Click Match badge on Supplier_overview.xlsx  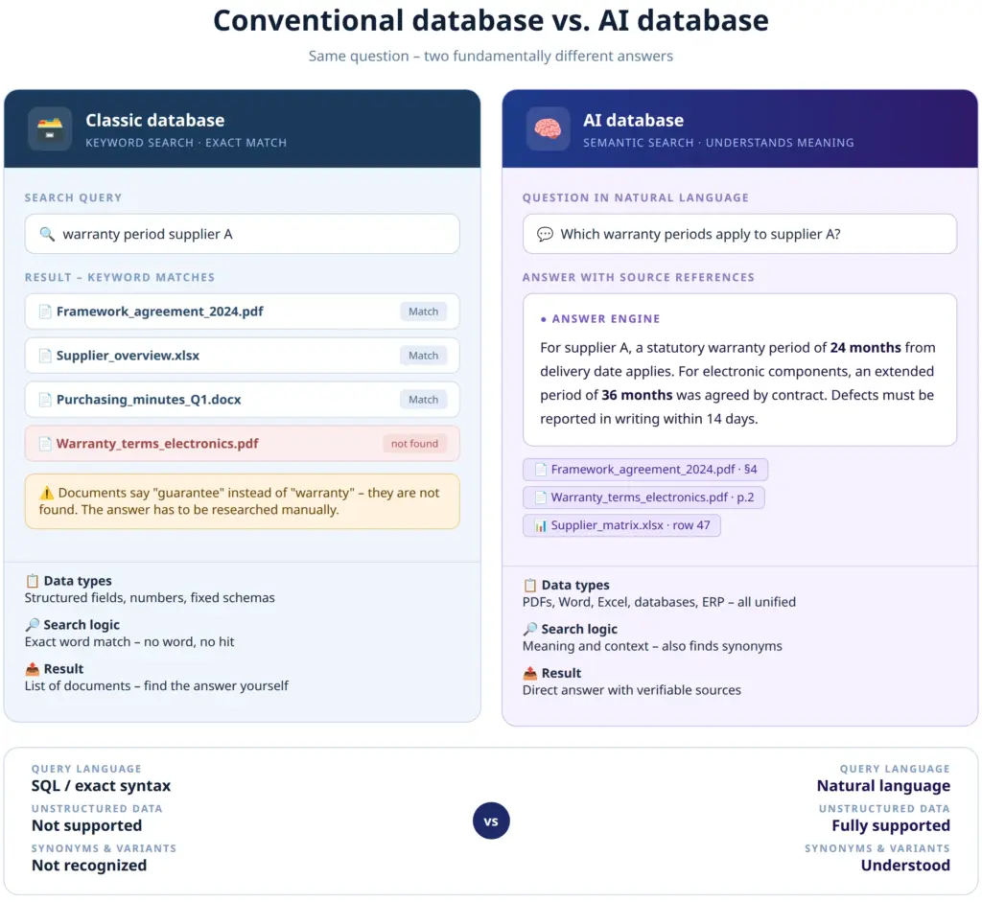click(423, 356)
